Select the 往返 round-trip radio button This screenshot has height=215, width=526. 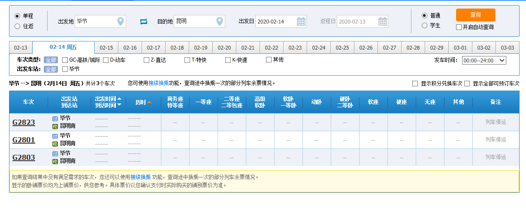(x=17, y=26)
